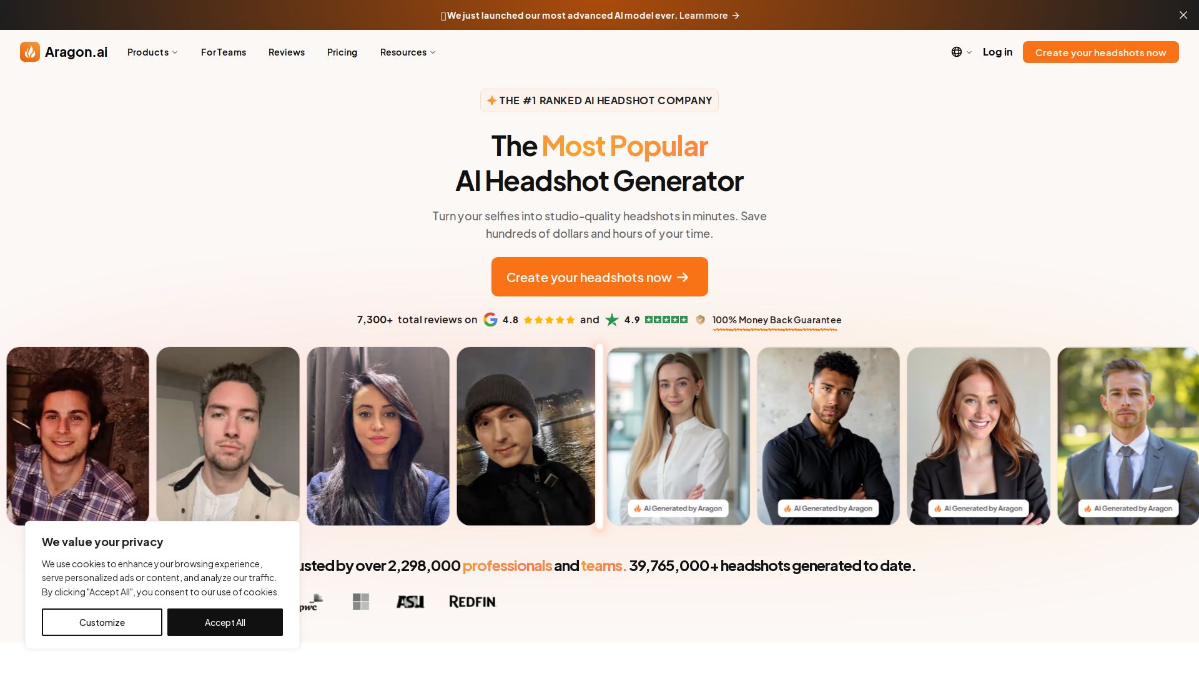Click the Redfin logo
Screen dimensions: 1199x674
click(x=473, y=602)
